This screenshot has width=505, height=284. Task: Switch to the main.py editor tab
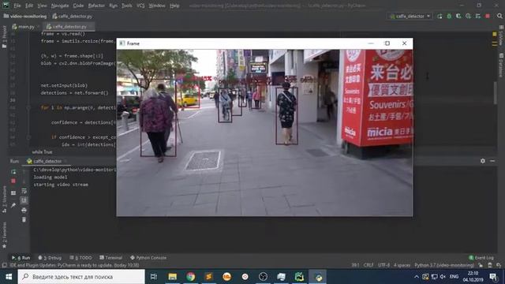24,27
